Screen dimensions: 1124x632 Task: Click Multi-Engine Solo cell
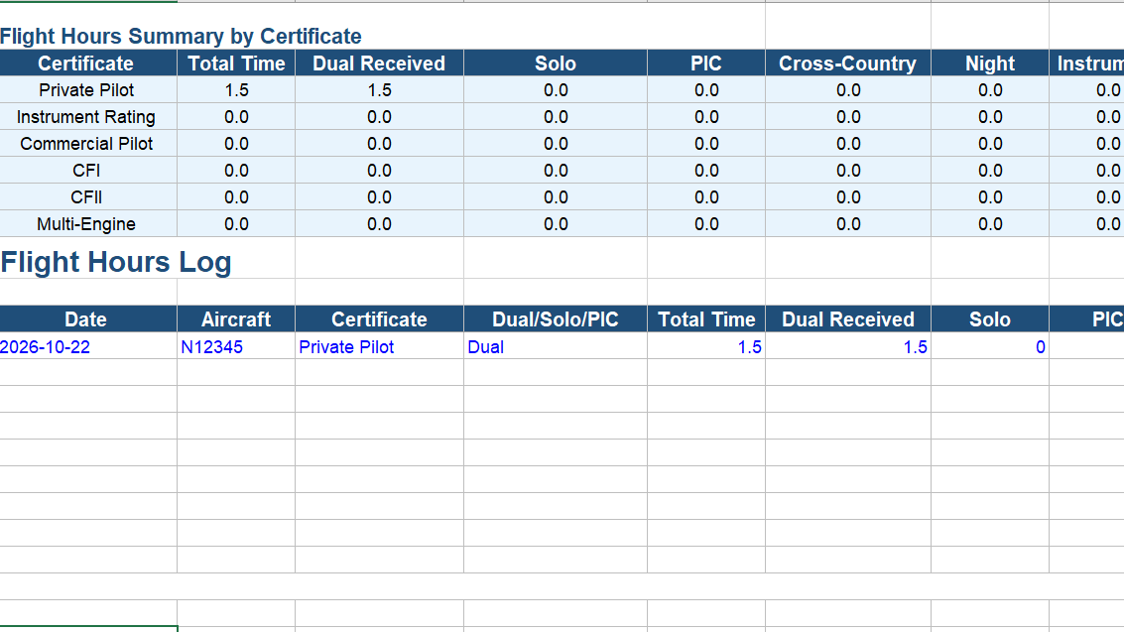556,224
